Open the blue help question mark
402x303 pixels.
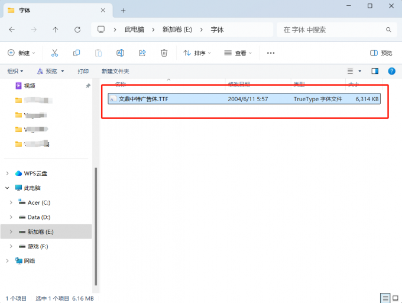pyautogui.click(x=392, y=71)
